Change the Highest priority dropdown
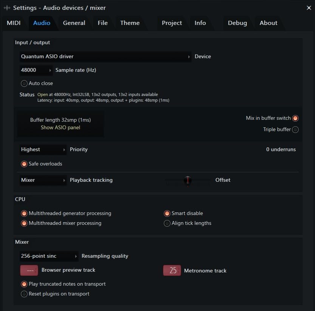The image size is (315, 311). coord(43,149)
